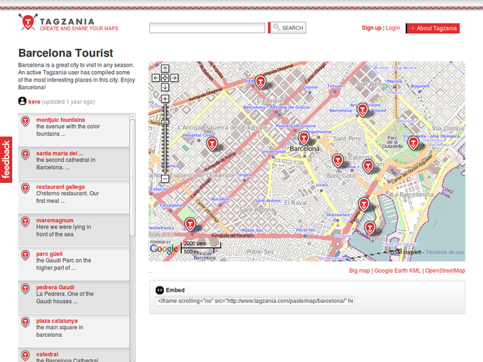Click the Tagzania logo icon
483x362 pixels.
pos(28,23)
